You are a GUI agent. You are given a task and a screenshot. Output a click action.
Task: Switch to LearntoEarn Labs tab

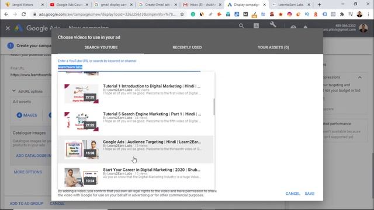click(x=291, y=5)
